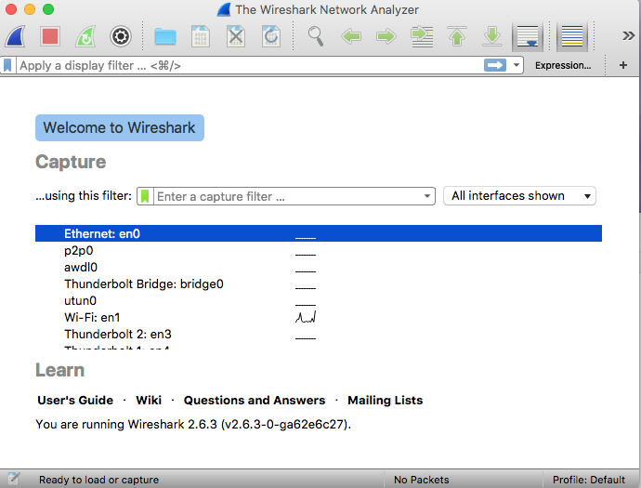641x488 pixels.
Task: Click expert info status bar icon
Action: (x=13, y=479)
